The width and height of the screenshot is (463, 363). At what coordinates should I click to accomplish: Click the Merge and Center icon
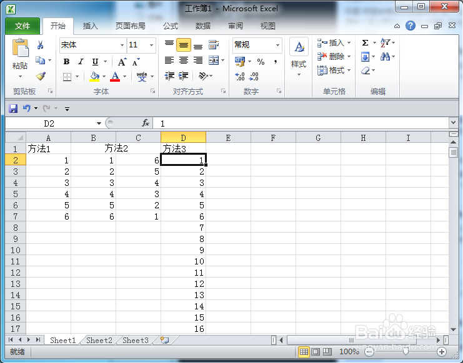(214, 60)
